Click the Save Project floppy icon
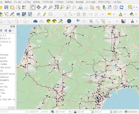 pyautogui.click(x=6, y=7)
